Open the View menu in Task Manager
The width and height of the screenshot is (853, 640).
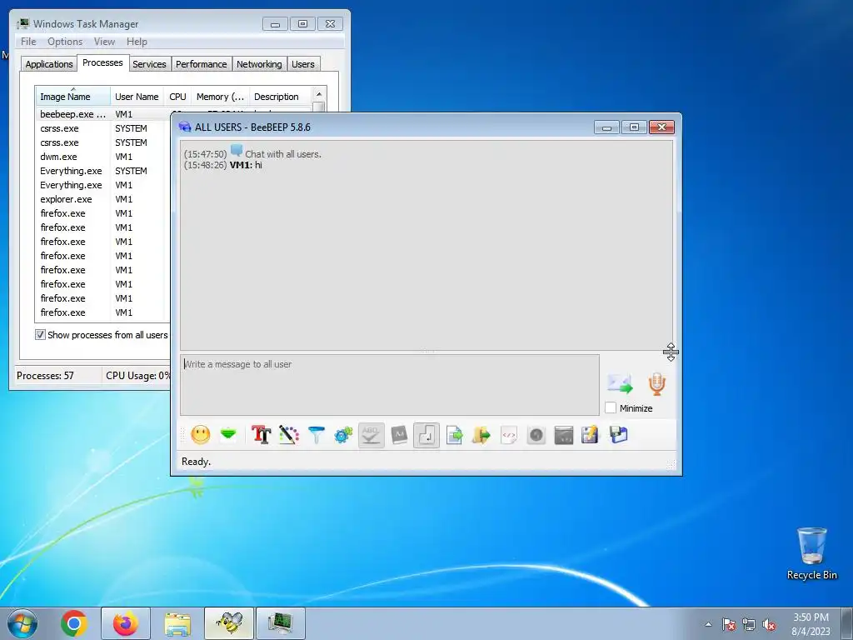pyautogui.click(x=104, y=42)
